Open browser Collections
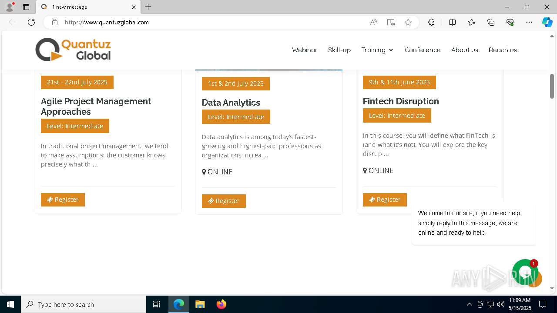557x313 pixels. [491, 22]
